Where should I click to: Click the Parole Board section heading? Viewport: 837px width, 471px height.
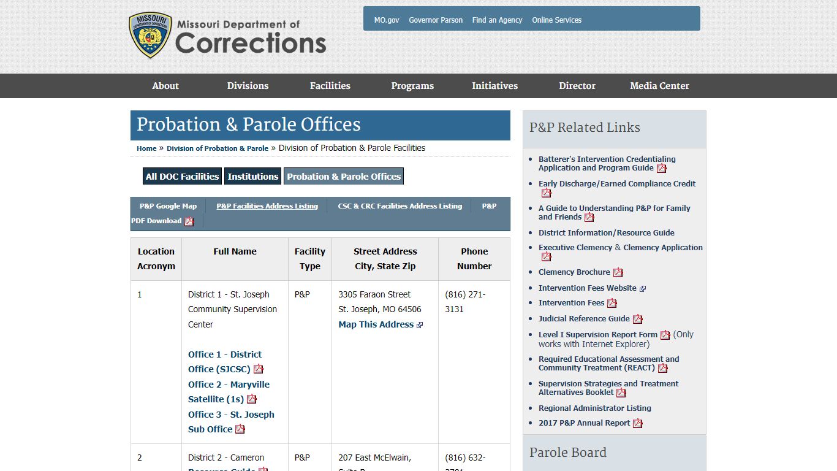click(568, 453)
